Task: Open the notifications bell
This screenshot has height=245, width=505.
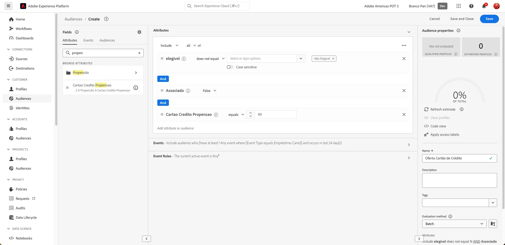Action: pos(484,6)
